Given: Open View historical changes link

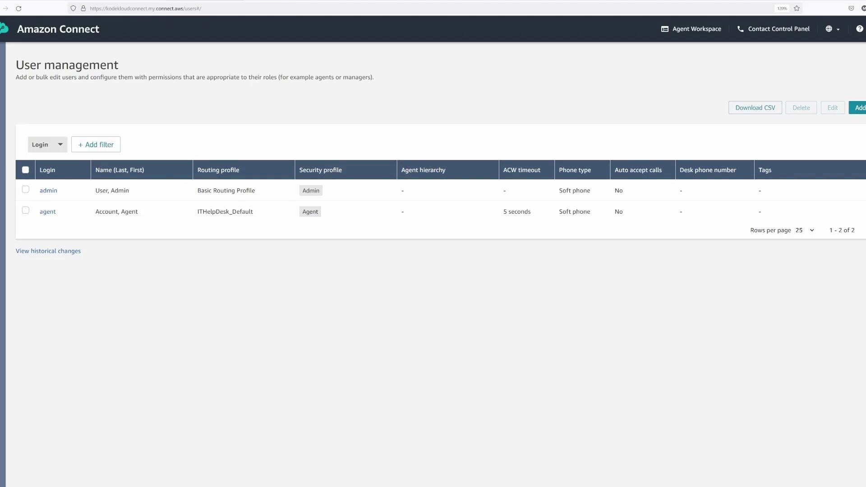Looking at the screenshot, I should 48,251.
